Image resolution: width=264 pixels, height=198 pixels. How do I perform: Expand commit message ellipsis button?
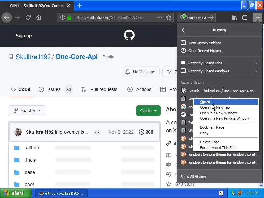[97, 132]
